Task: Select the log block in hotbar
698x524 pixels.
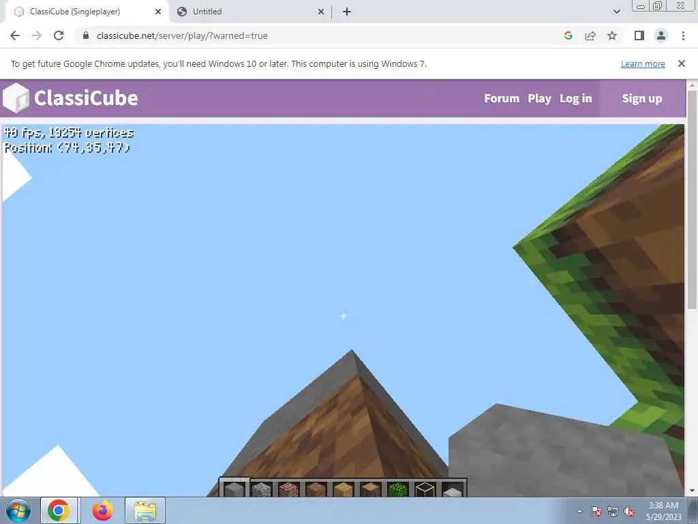Action: pos(370,490)
